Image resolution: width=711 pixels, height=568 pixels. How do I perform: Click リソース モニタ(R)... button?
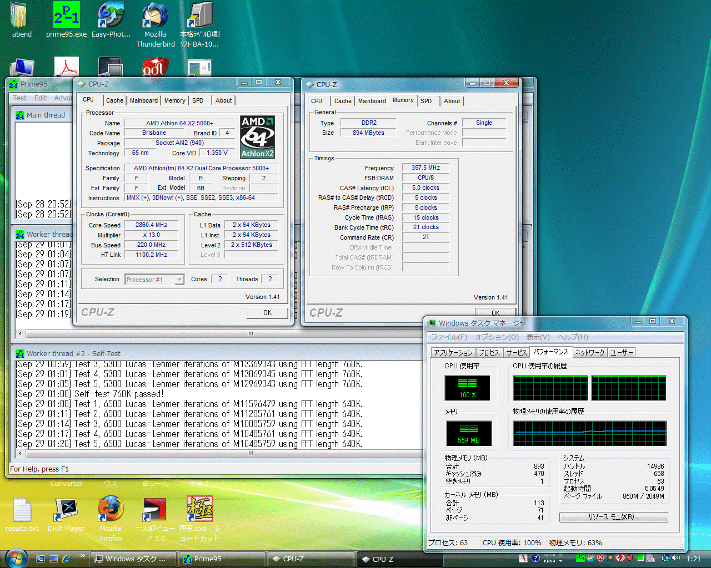click(613, 517)
